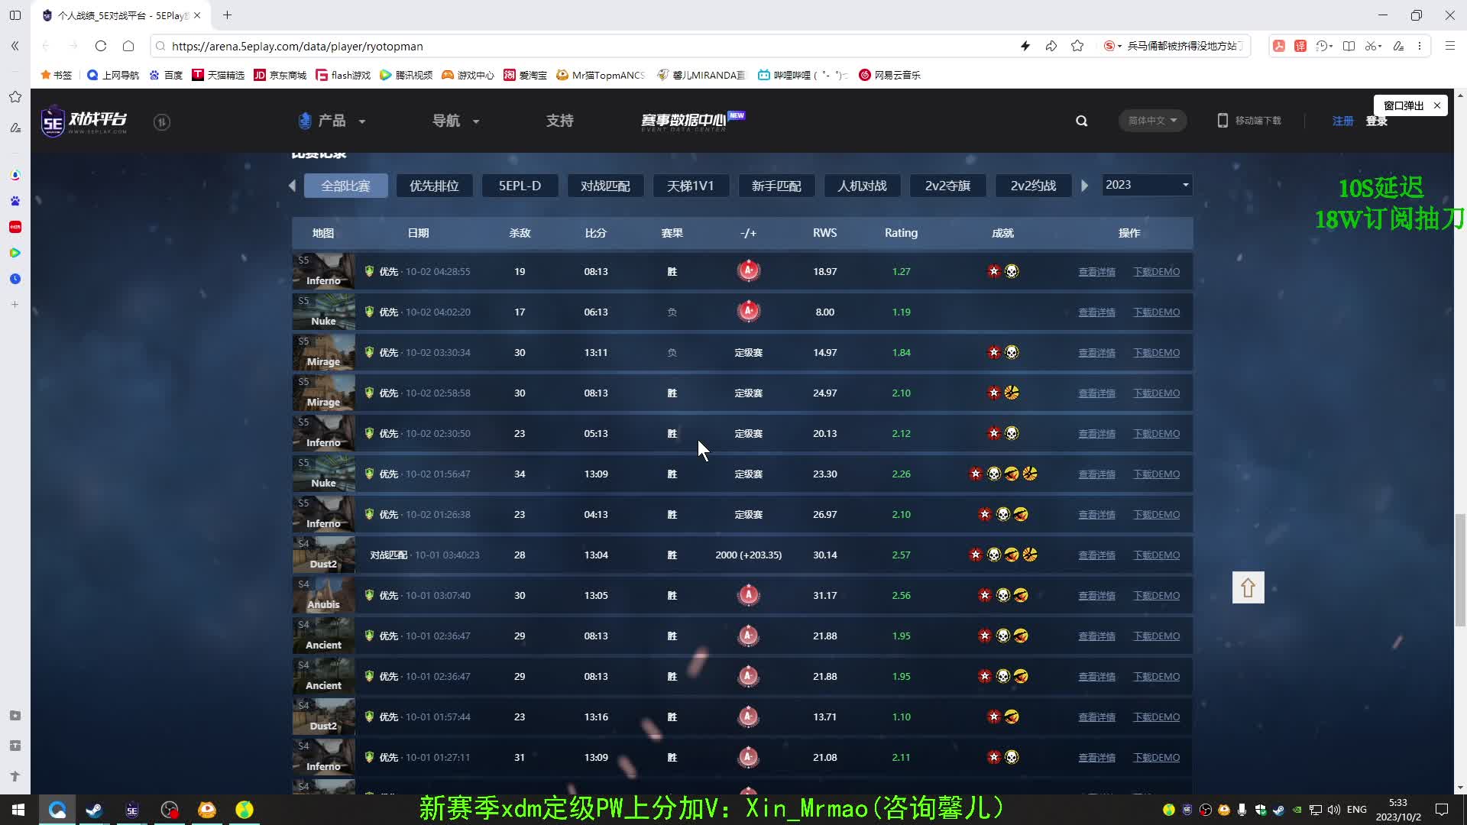Open the 2023 year dropdown
1467x825 pixels.
point(1146,185)
